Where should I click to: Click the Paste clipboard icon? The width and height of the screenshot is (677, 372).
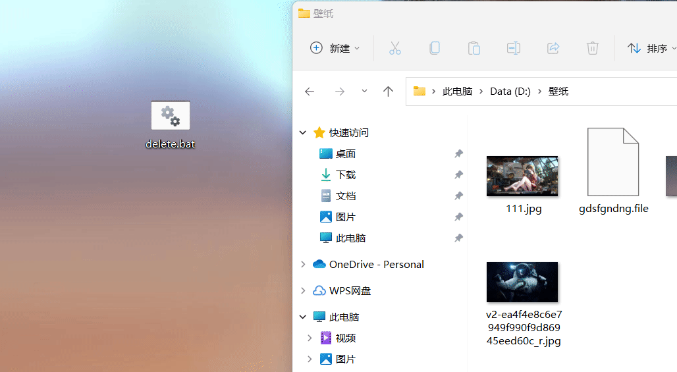pos(474,48)
